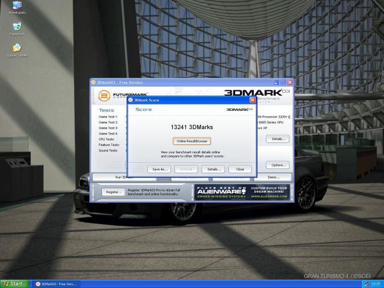The height and width of the screenshot is (288, 384).
Task: Click the Demo button
Action: pyautogui.click(x=273, y=177)
